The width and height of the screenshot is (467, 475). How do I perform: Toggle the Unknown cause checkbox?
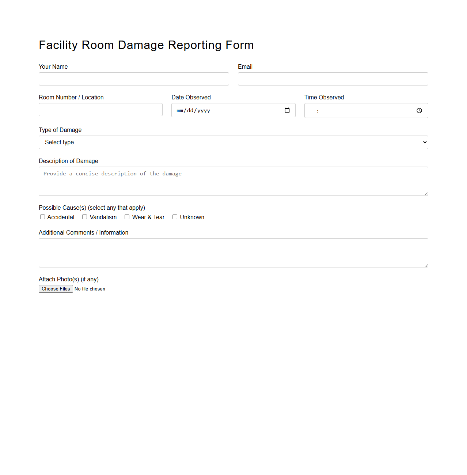[175, 217]
